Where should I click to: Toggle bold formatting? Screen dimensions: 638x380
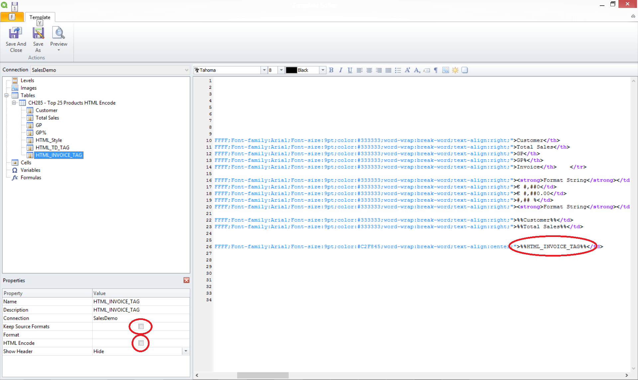(x=331, y=70)
